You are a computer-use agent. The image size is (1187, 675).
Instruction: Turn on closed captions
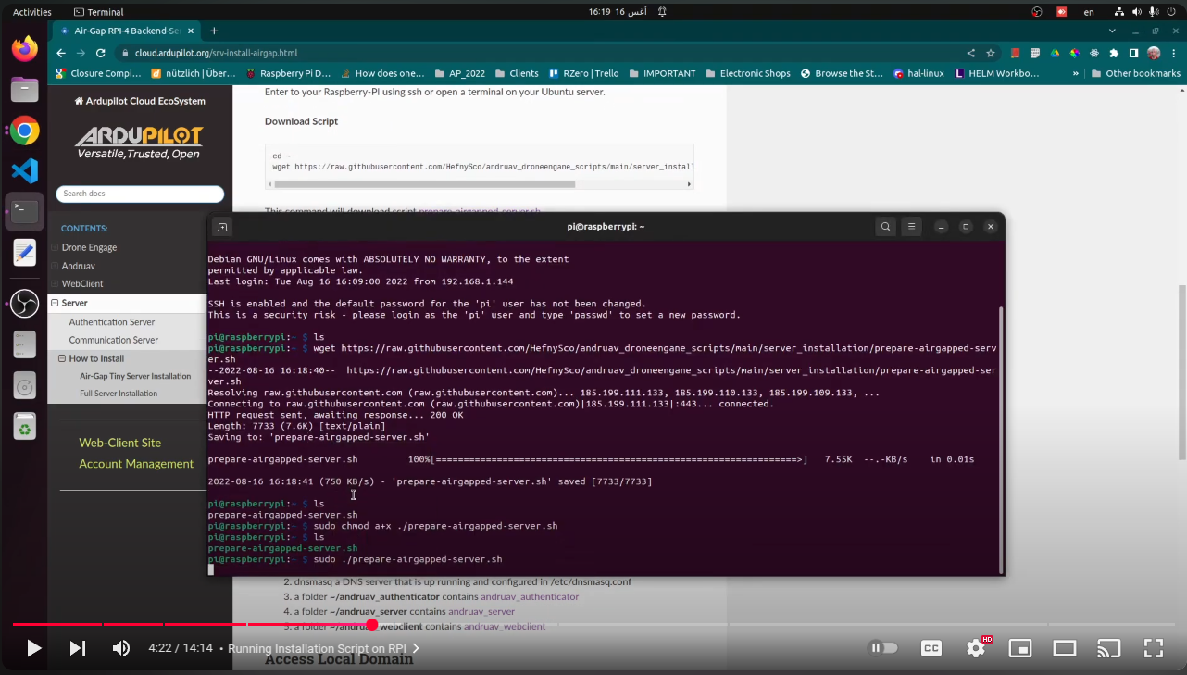931,648
